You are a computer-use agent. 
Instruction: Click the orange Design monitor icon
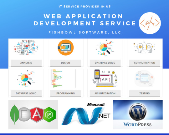pyautogui.click(x=66, y=47)
